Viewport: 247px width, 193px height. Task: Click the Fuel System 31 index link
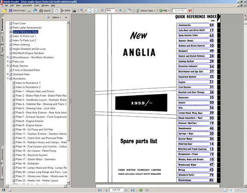pos(196,87)
